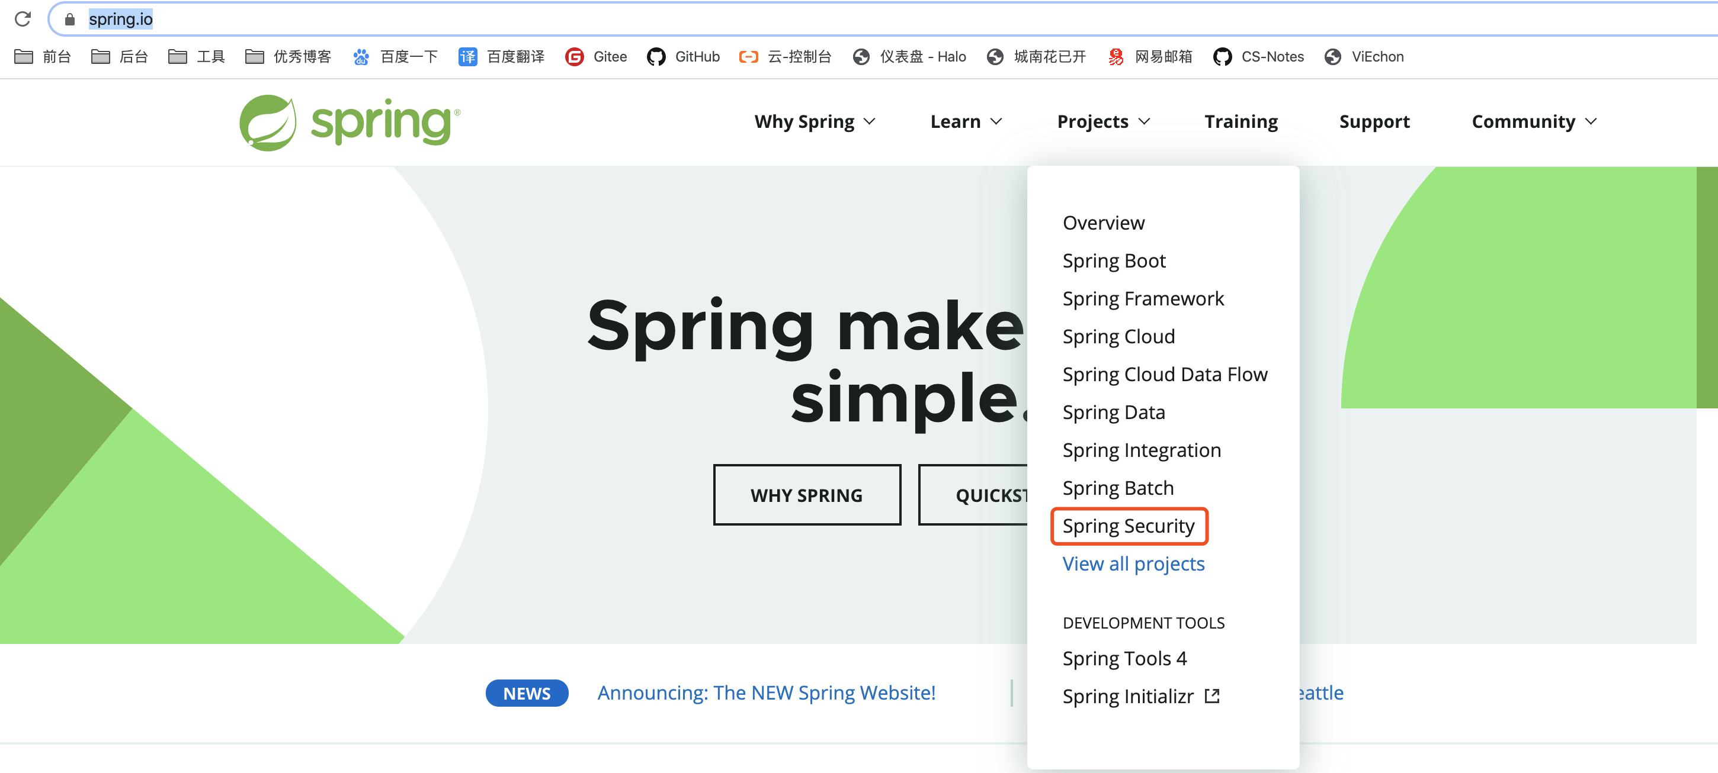Click the spring wordmark text
1718x773 pixels.
(382, 123)
